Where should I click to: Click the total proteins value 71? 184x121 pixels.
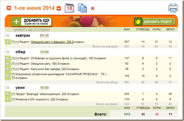click(170, 114)
